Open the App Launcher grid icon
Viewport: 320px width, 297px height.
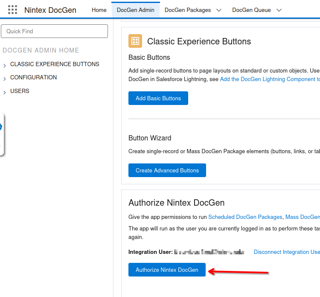click(x=12, y=10)
